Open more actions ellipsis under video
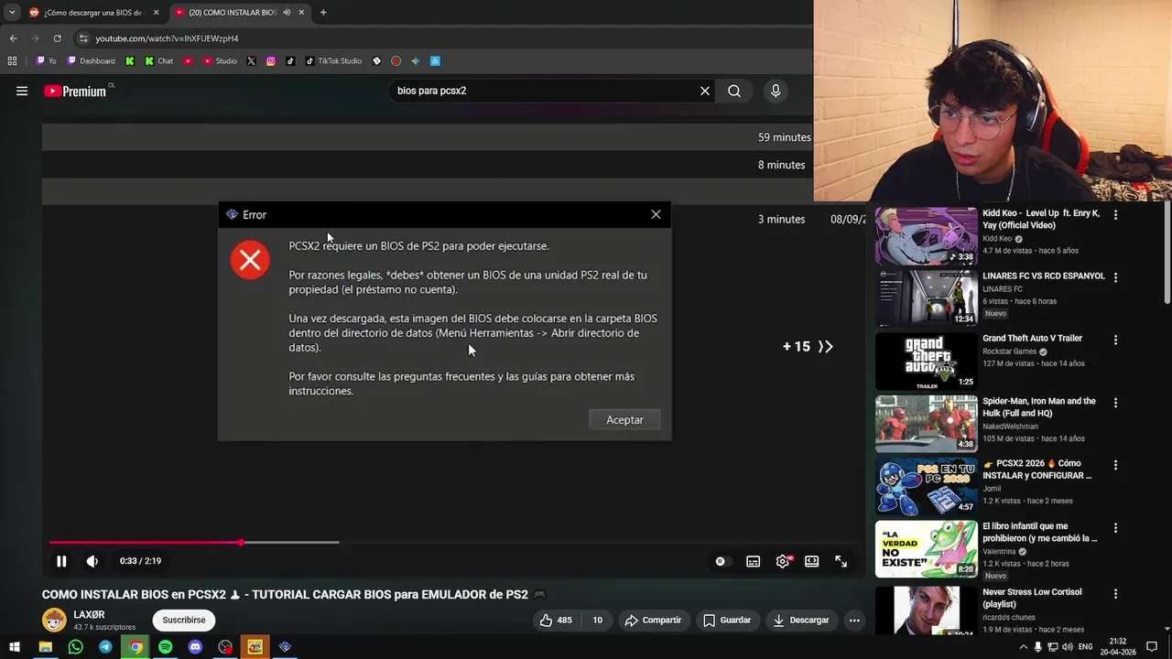This screenshot has height=659, width=1172. (854, 620)
